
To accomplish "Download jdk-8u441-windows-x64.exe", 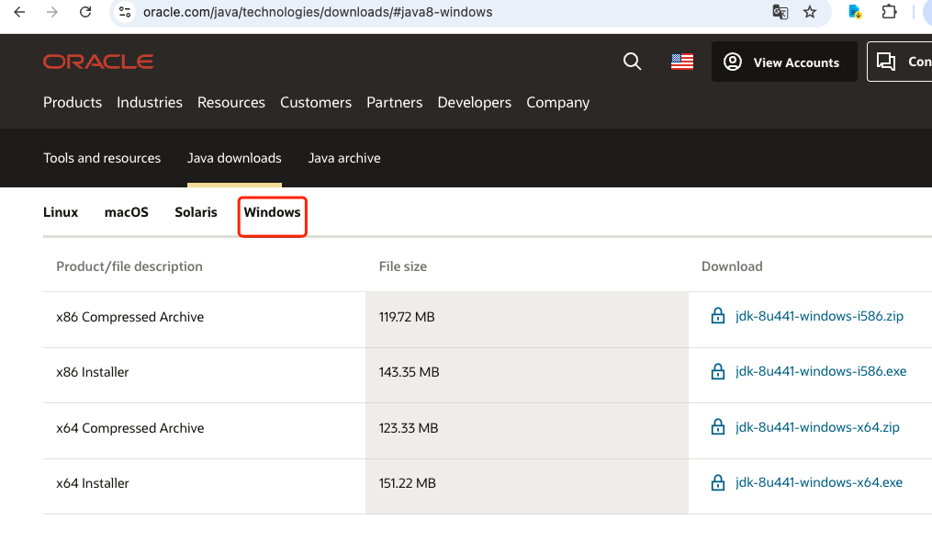I will pos(818,482).
